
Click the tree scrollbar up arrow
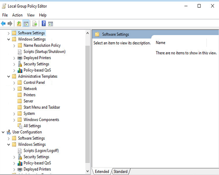(x=88, y=33)
